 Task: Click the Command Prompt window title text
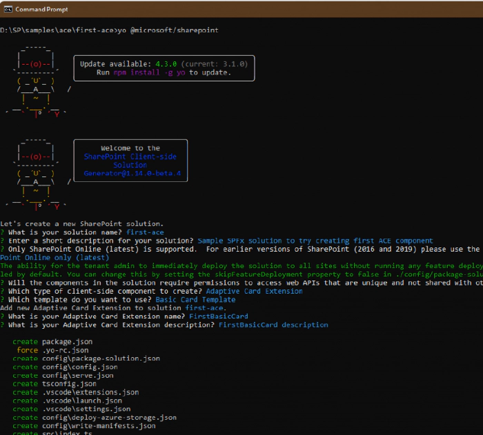tap(41, 10)
